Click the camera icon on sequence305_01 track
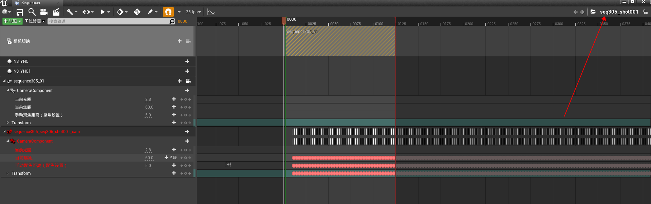 (x=188, y=81)
